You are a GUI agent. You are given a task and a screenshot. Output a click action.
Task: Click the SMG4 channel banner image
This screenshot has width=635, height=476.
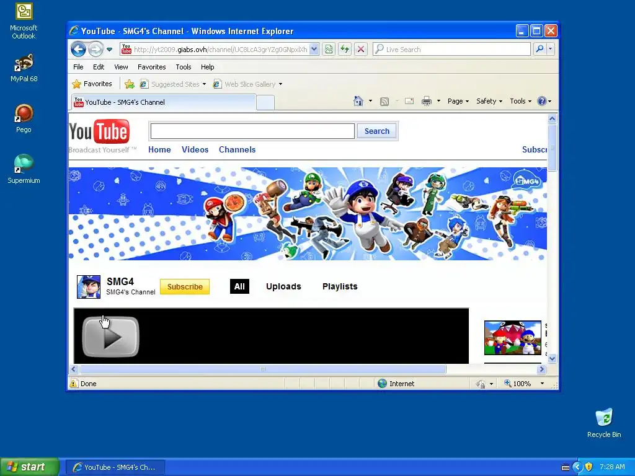coord(308,214)
